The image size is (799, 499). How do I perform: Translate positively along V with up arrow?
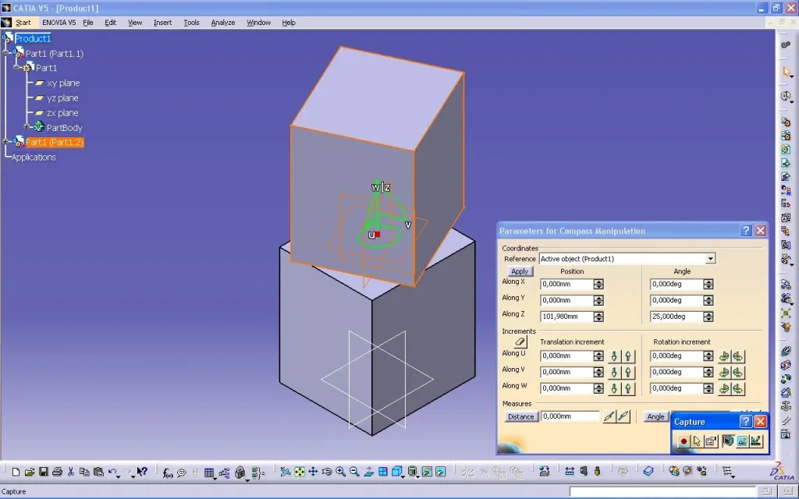(628, 373)
